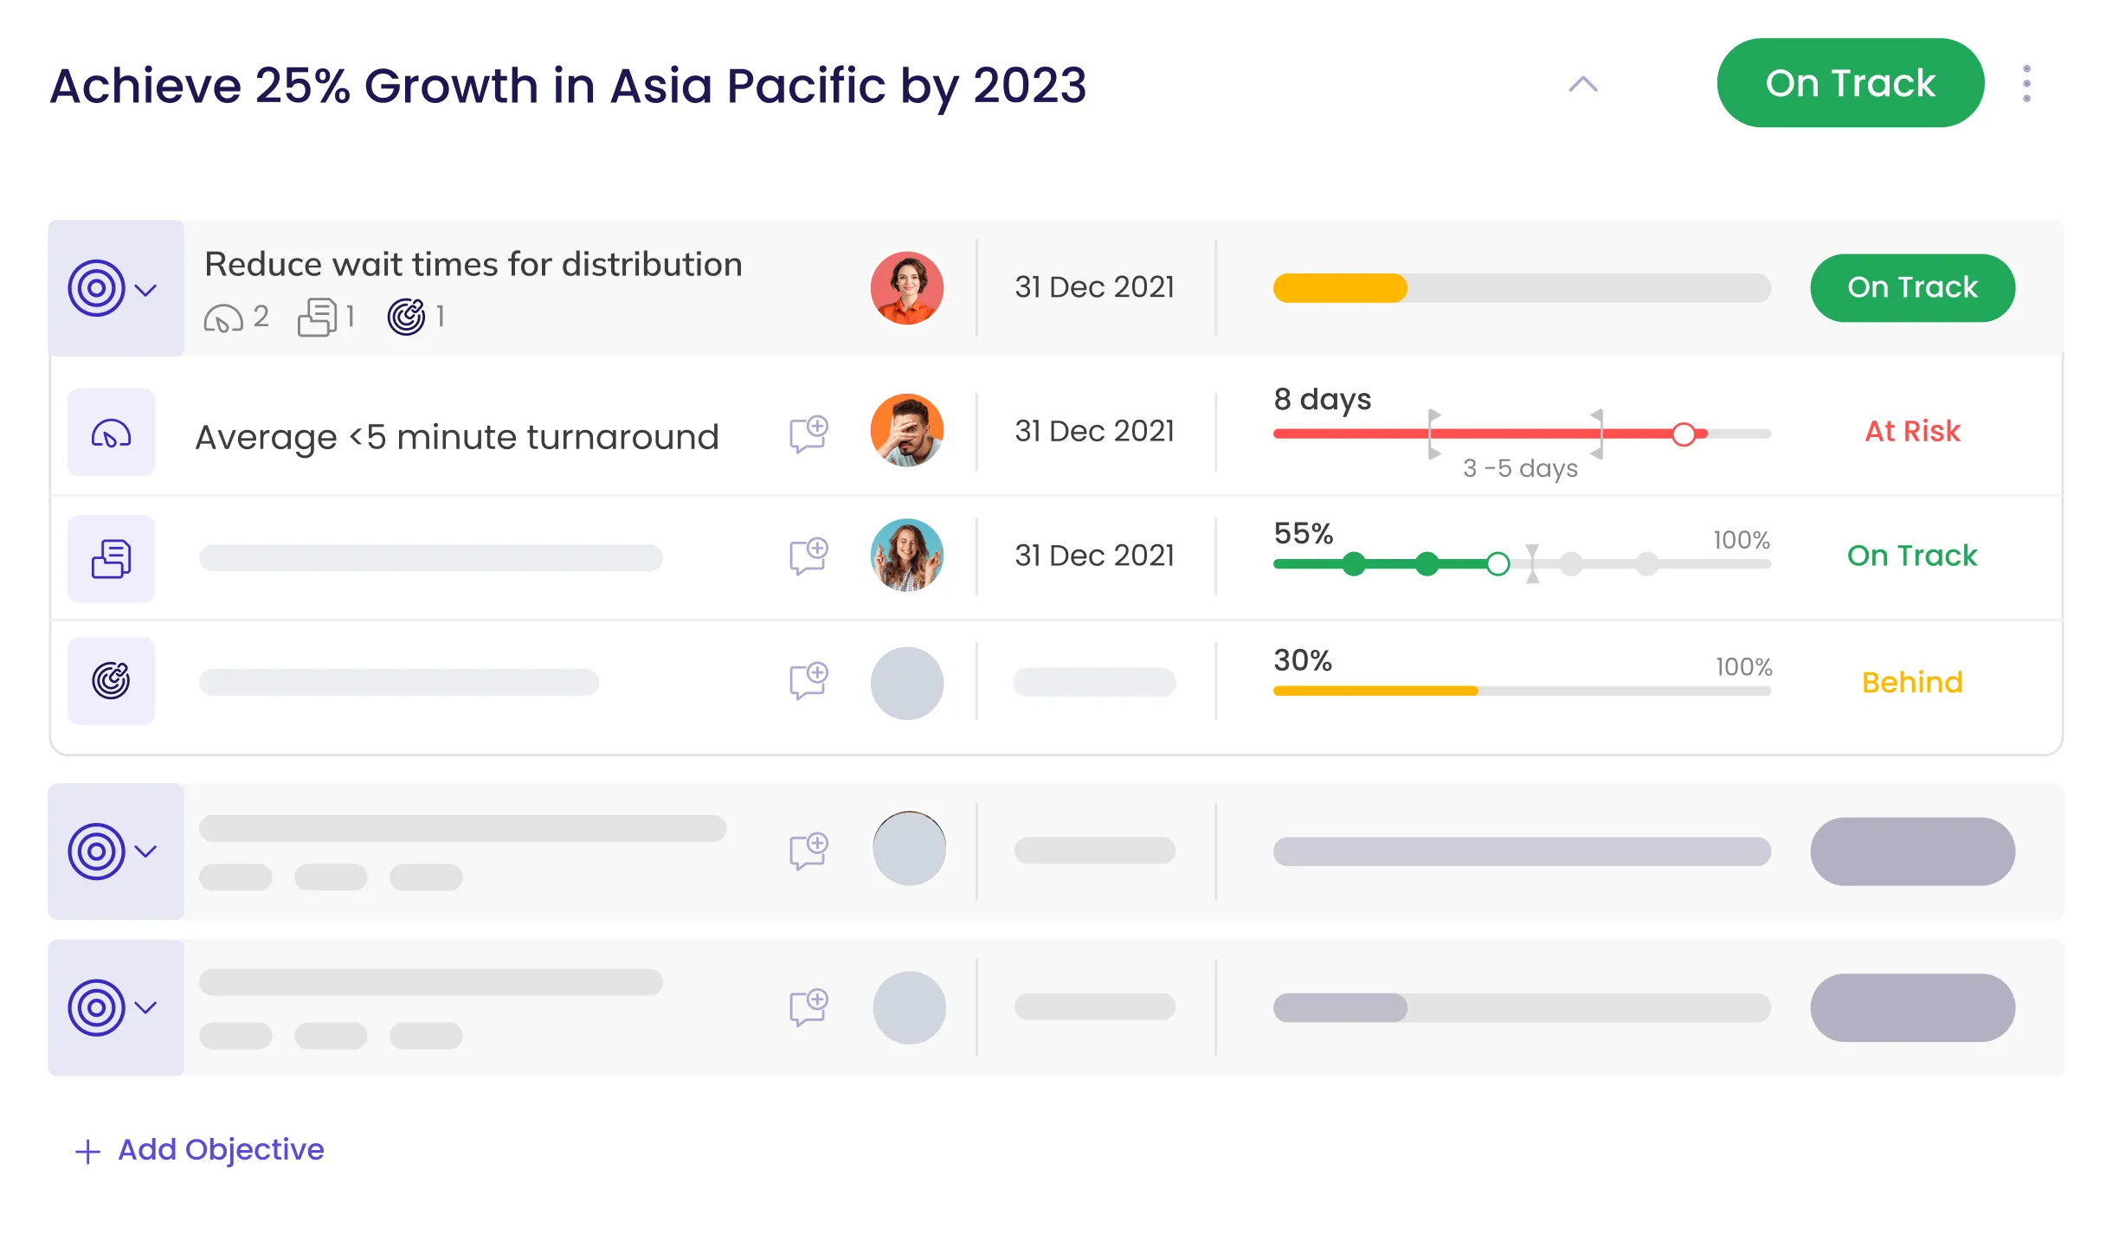
Task: Open the three-dot more options menu
Action: coord(2025,84)
